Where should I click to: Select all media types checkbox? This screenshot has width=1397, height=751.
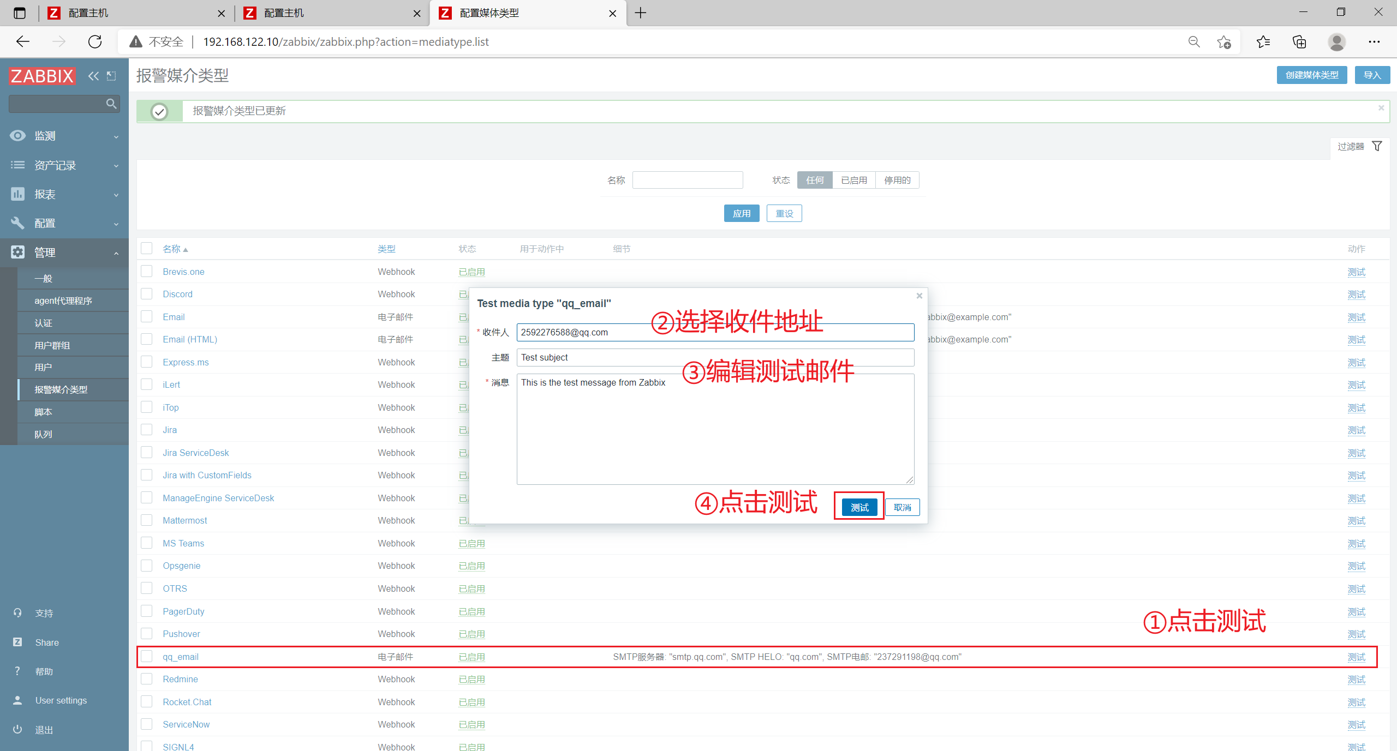tap(147, 248)
